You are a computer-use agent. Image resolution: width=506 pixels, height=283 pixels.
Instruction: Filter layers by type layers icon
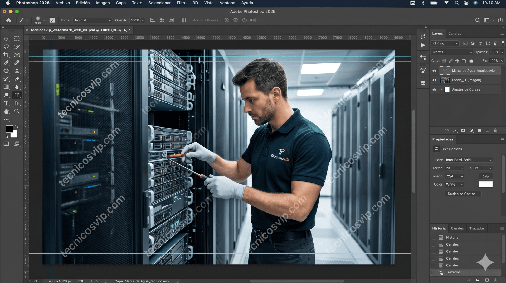point(480,43)
